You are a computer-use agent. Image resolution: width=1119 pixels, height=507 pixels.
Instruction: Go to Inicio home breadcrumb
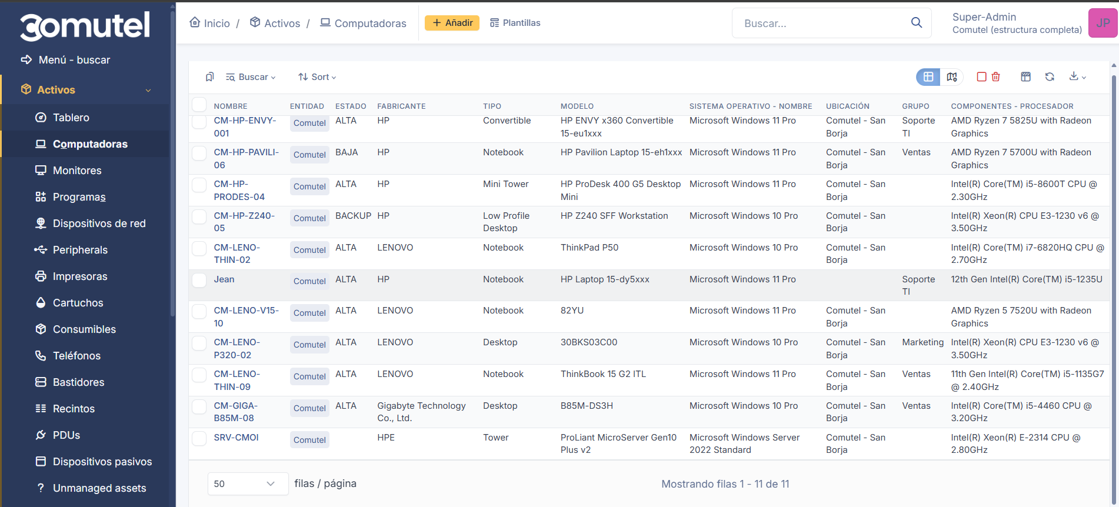click(x=210, y=23)
